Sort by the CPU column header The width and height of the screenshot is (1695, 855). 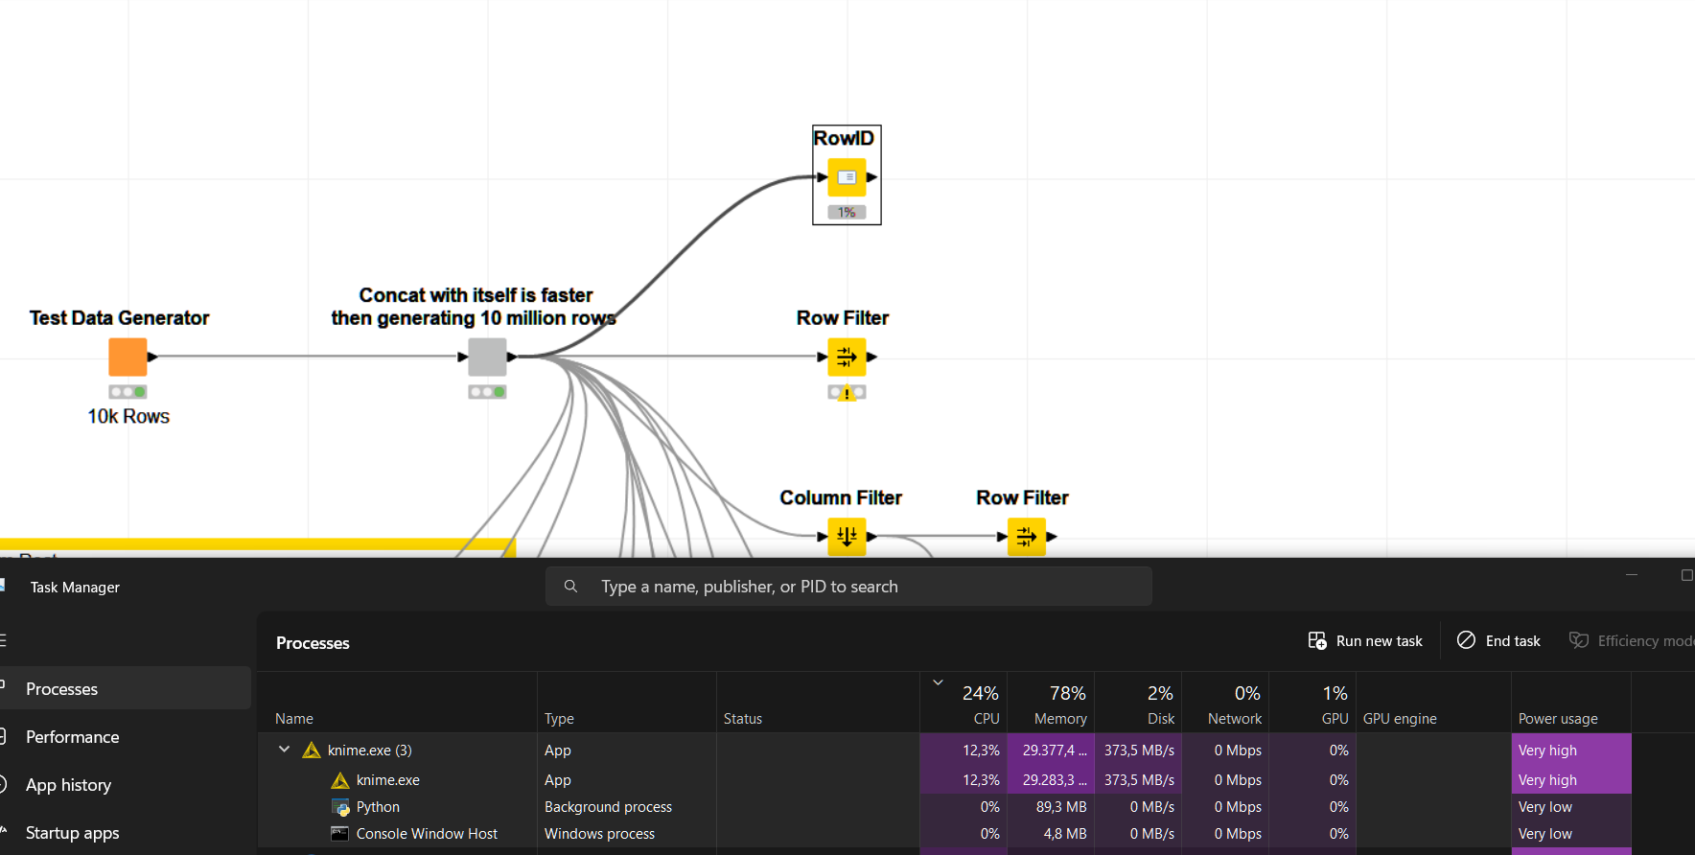click(964, 703)
